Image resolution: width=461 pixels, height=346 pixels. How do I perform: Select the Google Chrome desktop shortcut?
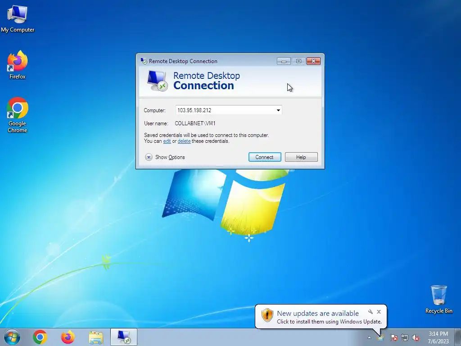pos(18,115)
